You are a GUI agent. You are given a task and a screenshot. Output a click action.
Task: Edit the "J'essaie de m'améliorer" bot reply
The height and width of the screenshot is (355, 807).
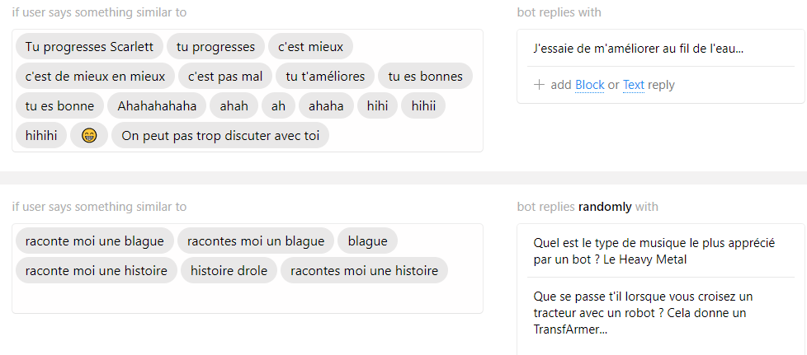click(x=638, y=49)
